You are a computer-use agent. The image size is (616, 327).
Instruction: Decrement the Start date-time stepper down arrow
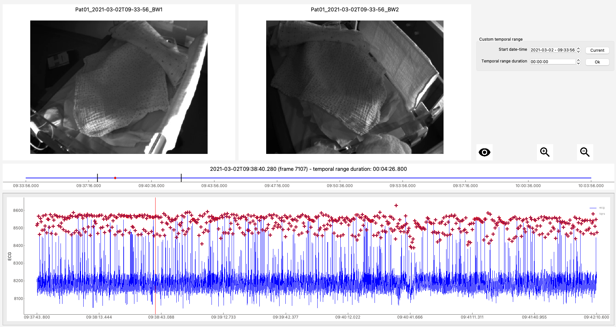578,51
